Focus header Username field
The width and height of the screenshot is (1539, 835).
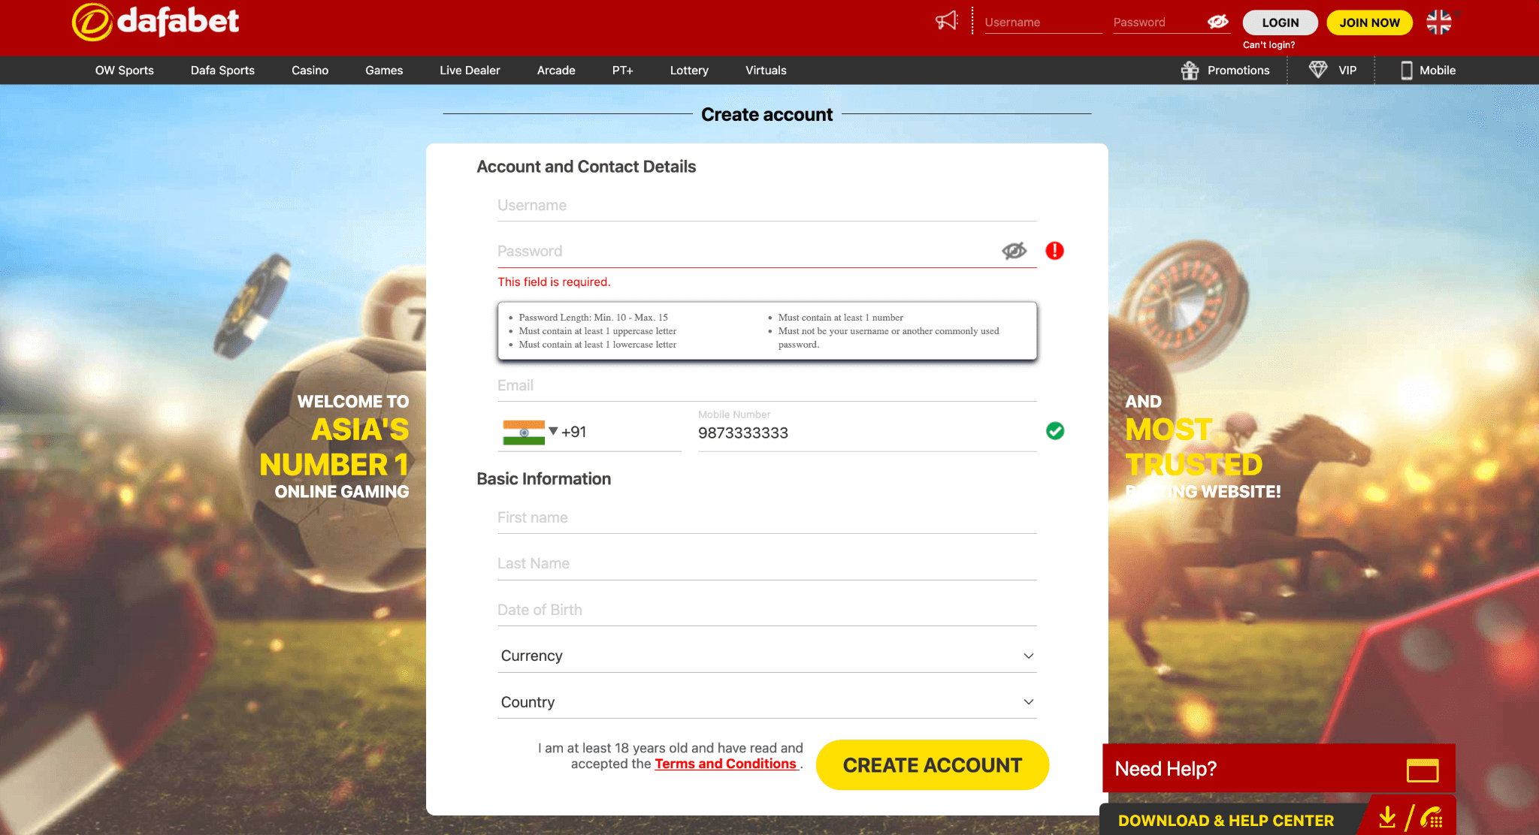[1043, 23]
